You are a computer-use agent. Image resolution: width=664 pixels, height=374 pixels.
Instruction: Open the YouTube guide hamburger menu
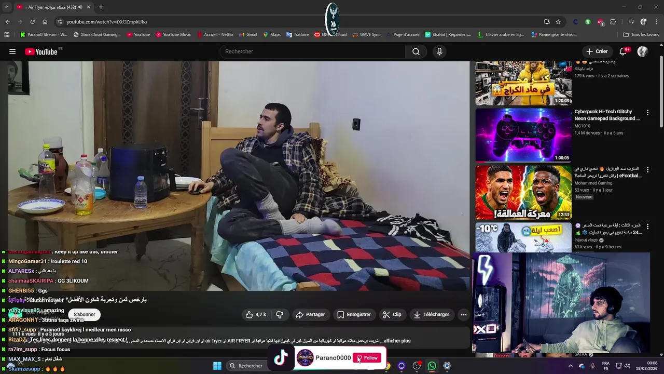(x=12, y=51)
